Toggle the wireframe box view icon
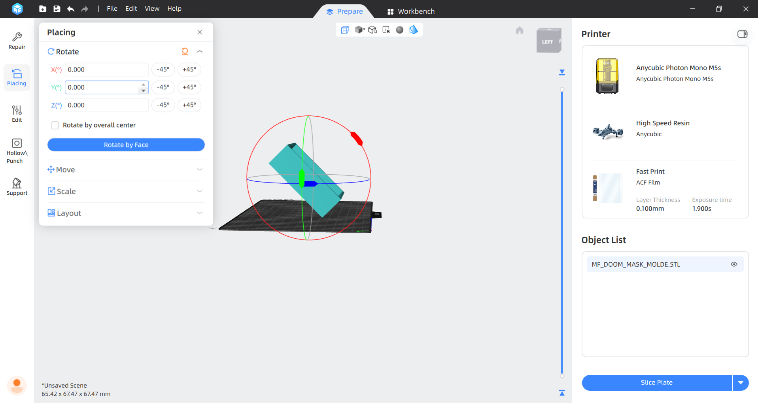 tap(345, 30)
